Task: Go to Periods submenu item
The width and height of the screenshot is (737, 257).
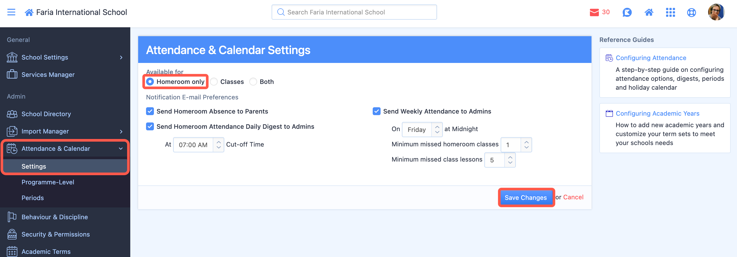Action: pyautogui.click(x=33, y=198)
